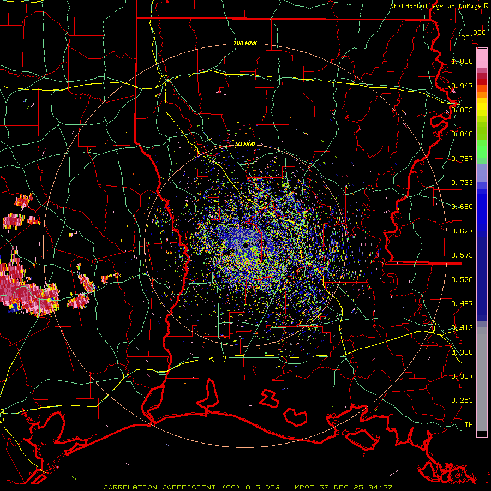Select the 0.787 legend value
The image size is (491, 491).
click(462, 158)
